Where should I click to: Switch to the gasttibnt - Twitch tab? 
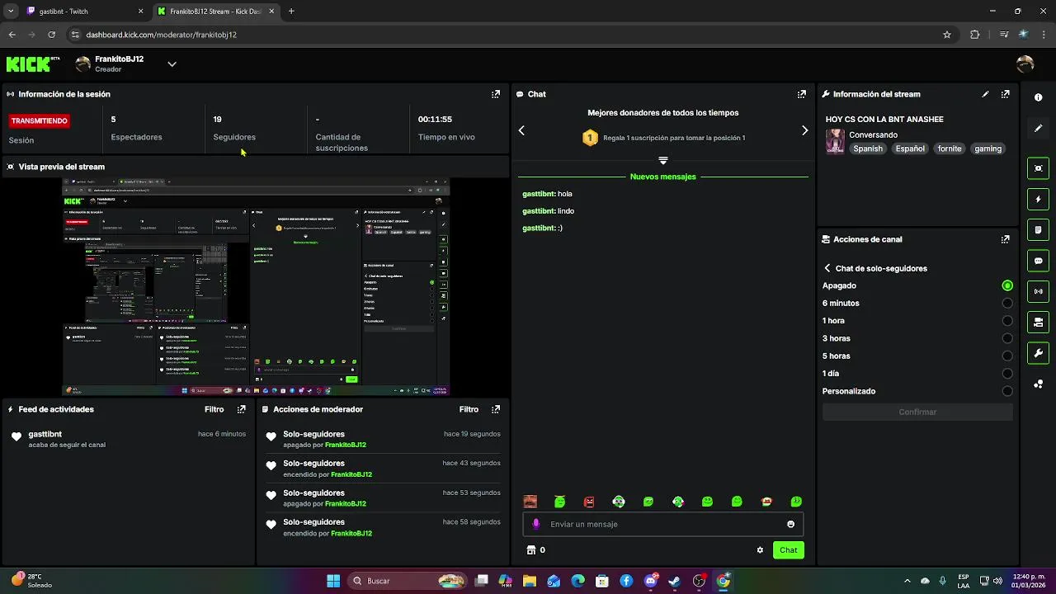point(85,12)
